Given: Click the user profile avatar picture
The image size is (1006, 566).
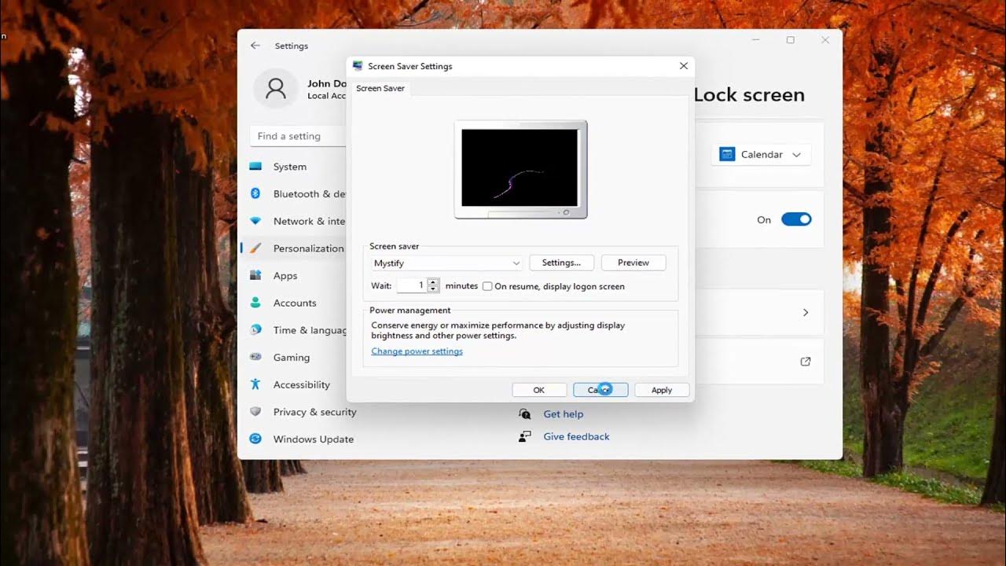Looking at the screenshot, I should [x=276, y=89].
